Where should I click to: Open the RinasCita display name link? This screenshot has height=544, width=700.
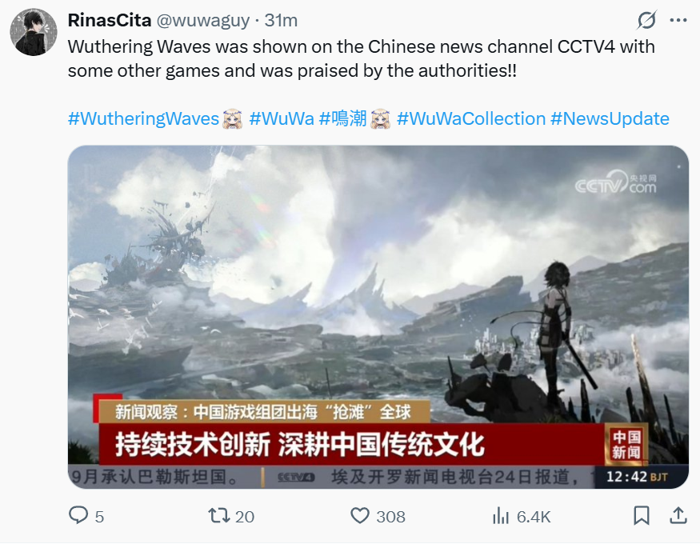[x=110, y=20]
